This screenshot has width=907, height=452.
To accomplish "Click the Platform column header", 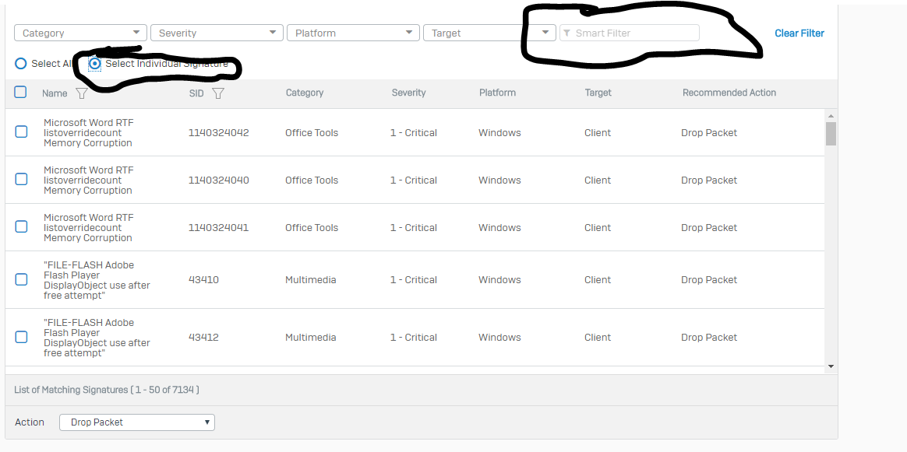I will tap(497, 93).
